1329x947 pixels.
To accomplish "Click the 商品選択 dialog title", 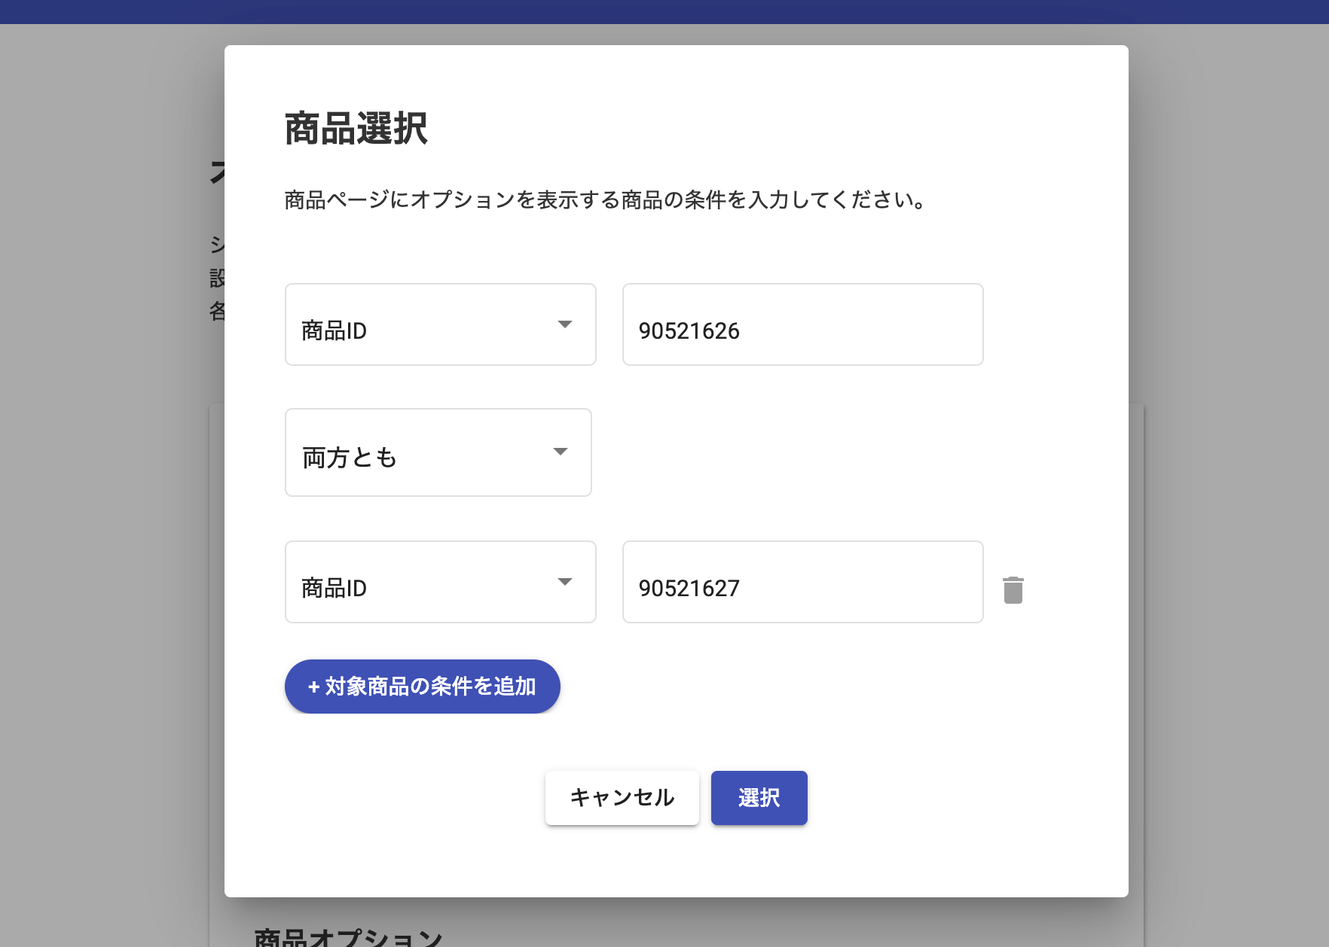I will tap(356, 128).
